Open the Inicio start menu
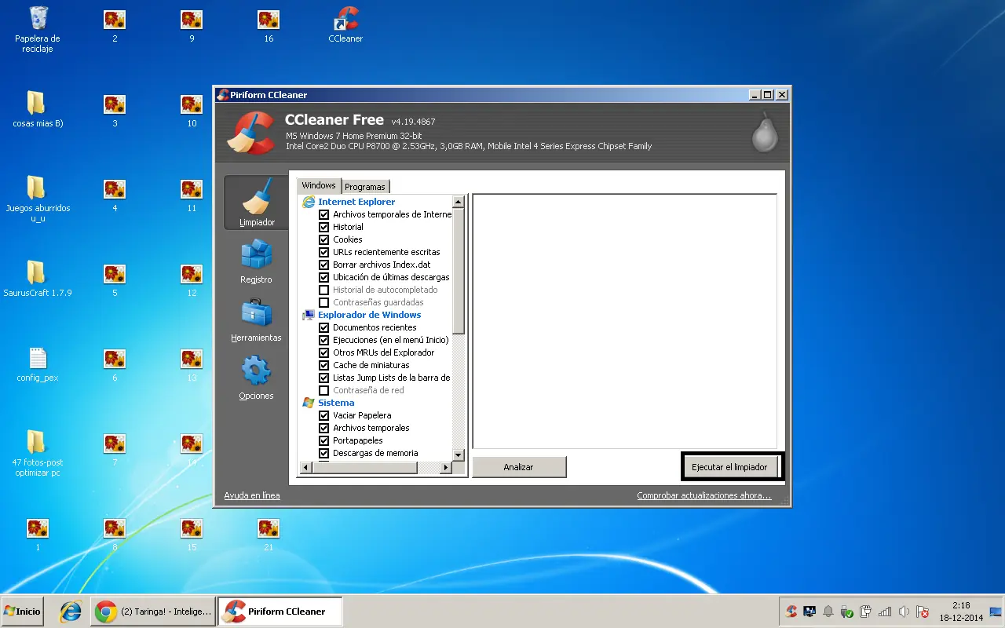This screenshot has width=1005, height=628. click(x=22, y=612)
